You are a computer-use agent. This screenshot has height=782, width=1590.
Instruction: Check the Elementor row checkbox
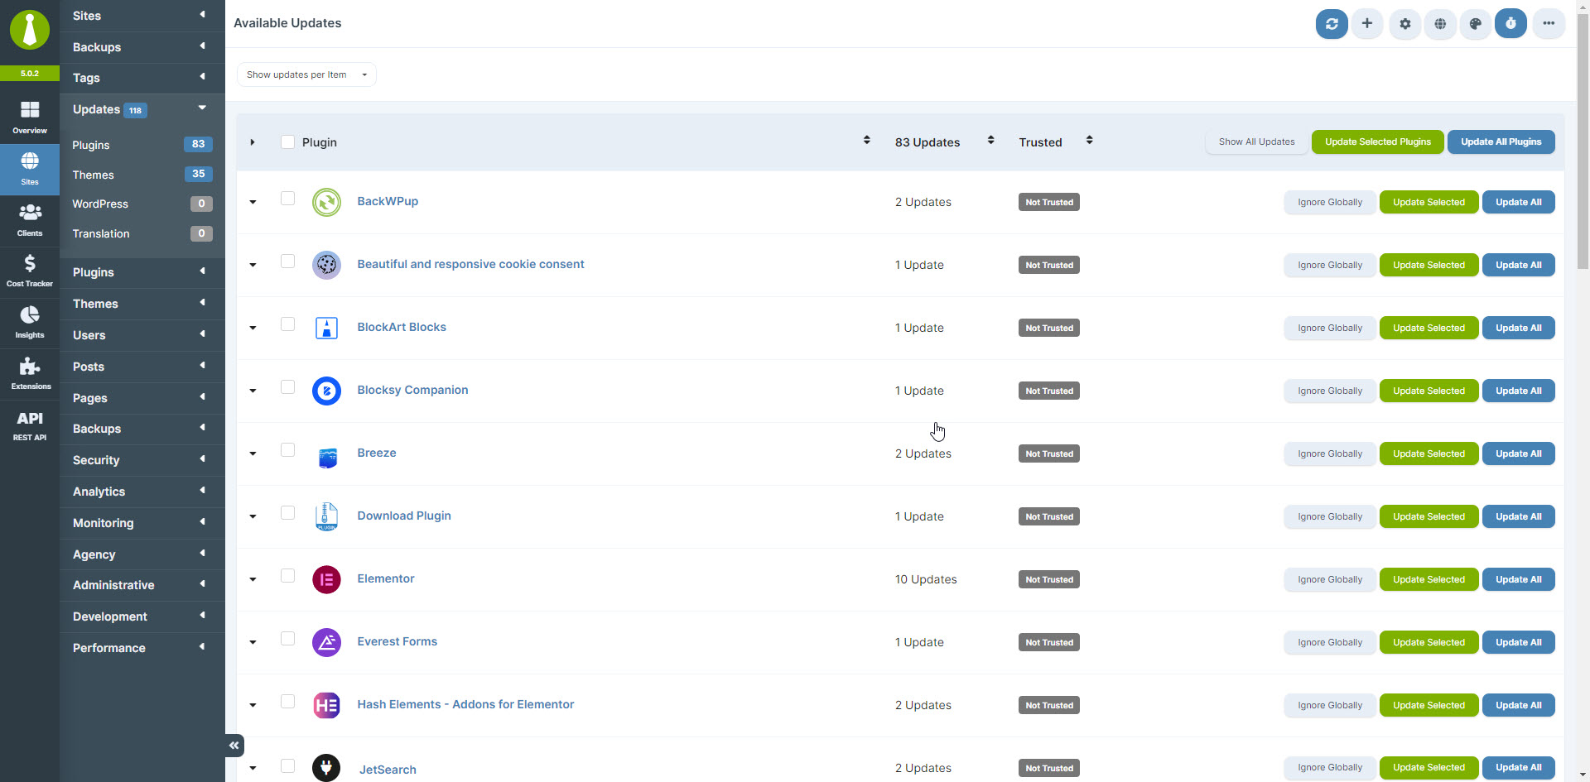[x=287, y=576]
